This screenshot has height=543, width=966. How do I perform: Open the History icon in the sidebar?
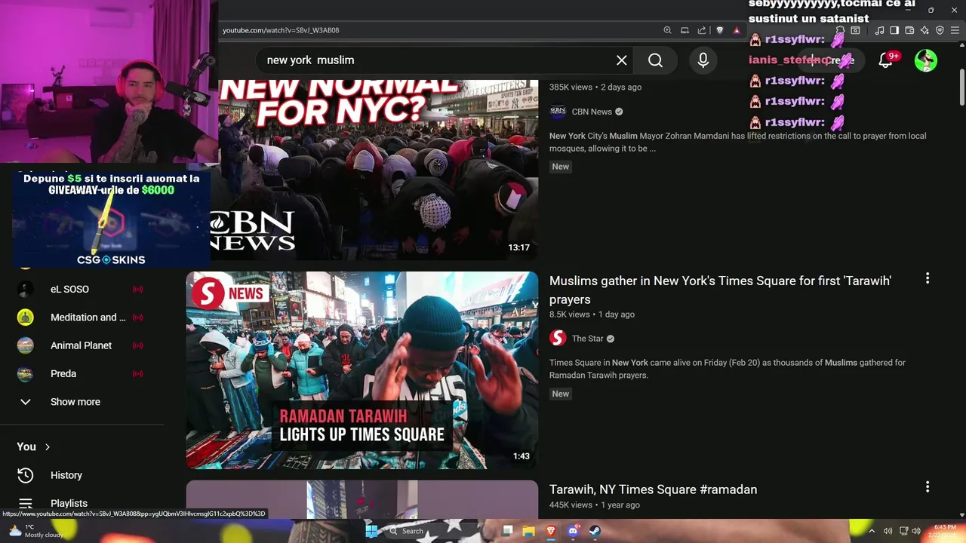coord(26,475)
